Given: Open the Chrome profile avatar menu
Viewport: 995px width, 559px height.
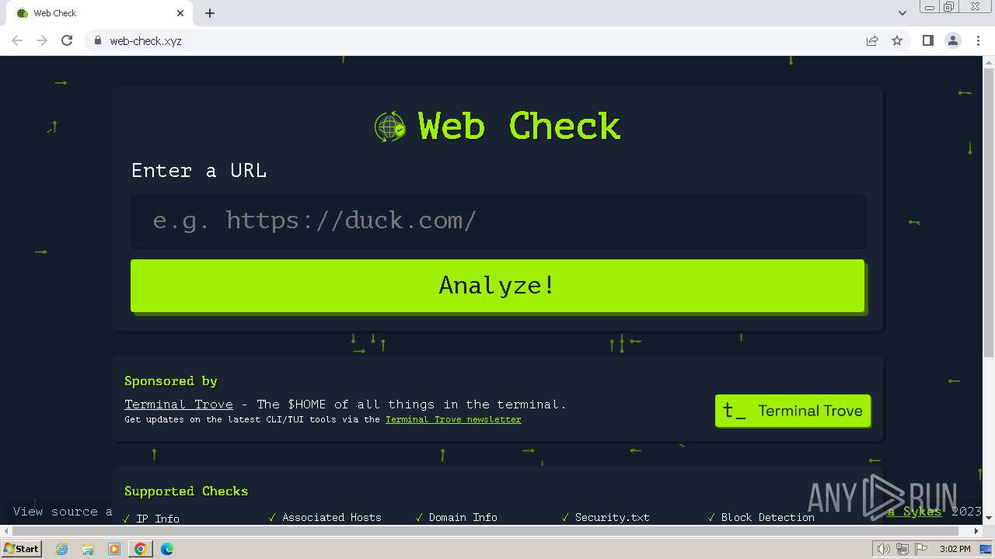Looking at the screenshot, I should [x=953, y=40].
